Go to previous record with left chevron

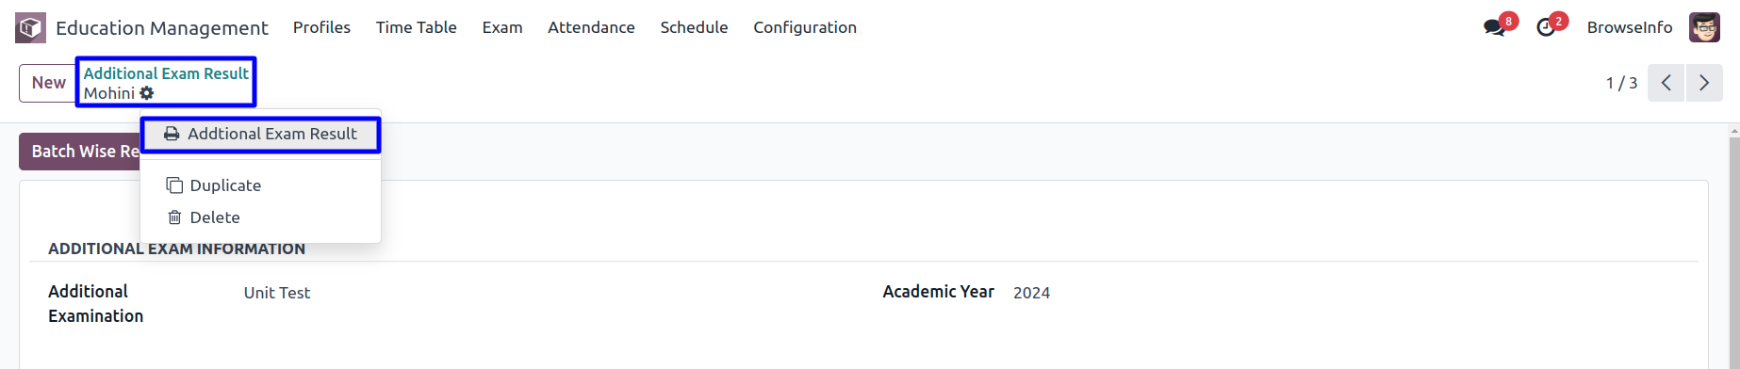click(x=1666, y=83)
